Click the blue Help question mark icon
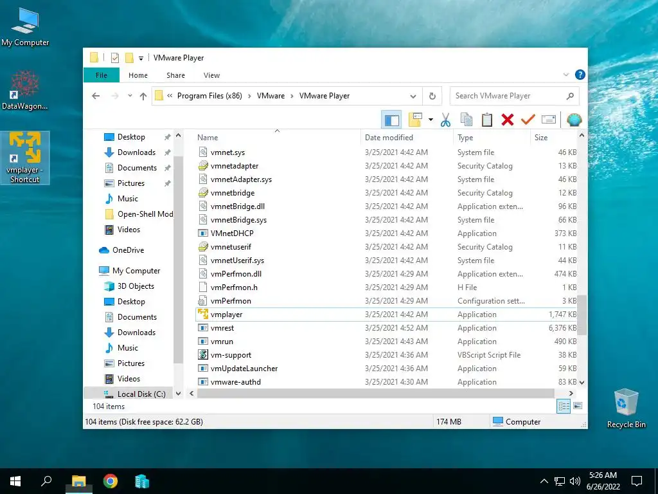658x494 pixels. (580, 75)
